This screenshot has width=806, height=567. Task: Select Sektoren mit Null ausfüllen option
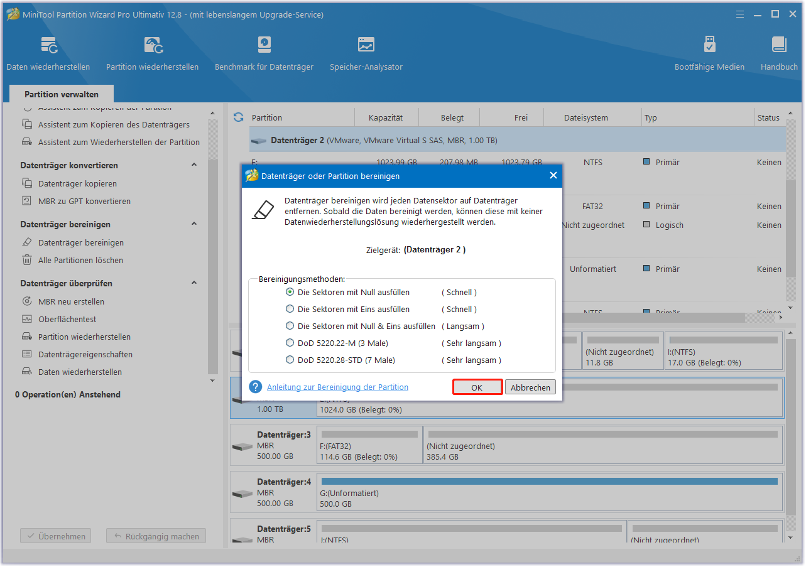(x=290, y=292)
